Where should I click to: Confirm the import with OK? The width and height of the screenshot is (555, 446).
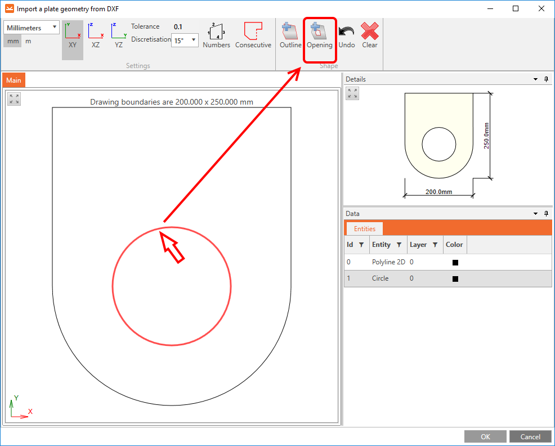[485, 436]
